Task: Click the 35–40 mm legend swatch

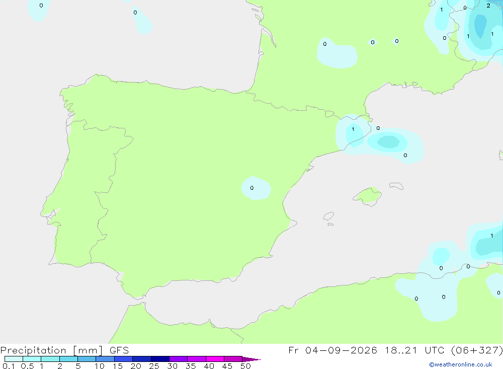Action: point(197,359)
